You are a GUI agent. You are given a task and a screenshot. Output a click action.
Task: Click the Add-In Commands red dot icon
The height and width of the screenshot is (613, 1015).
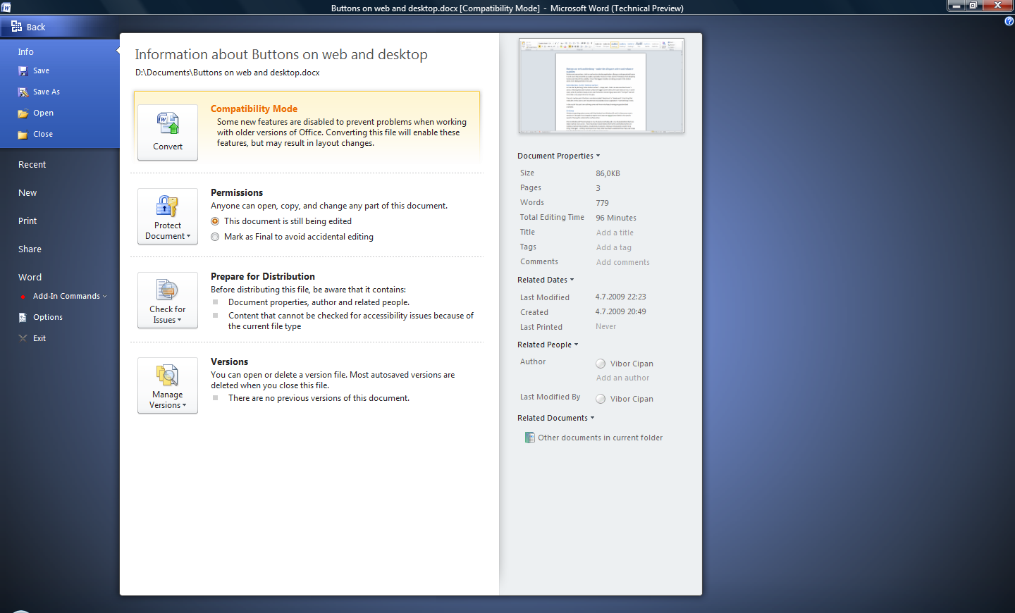pos(23,297)
